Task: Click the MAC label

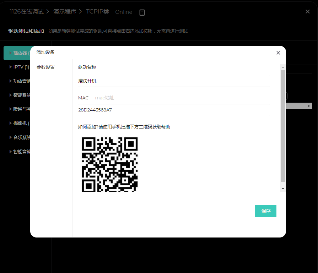Action: coord(83,98)
